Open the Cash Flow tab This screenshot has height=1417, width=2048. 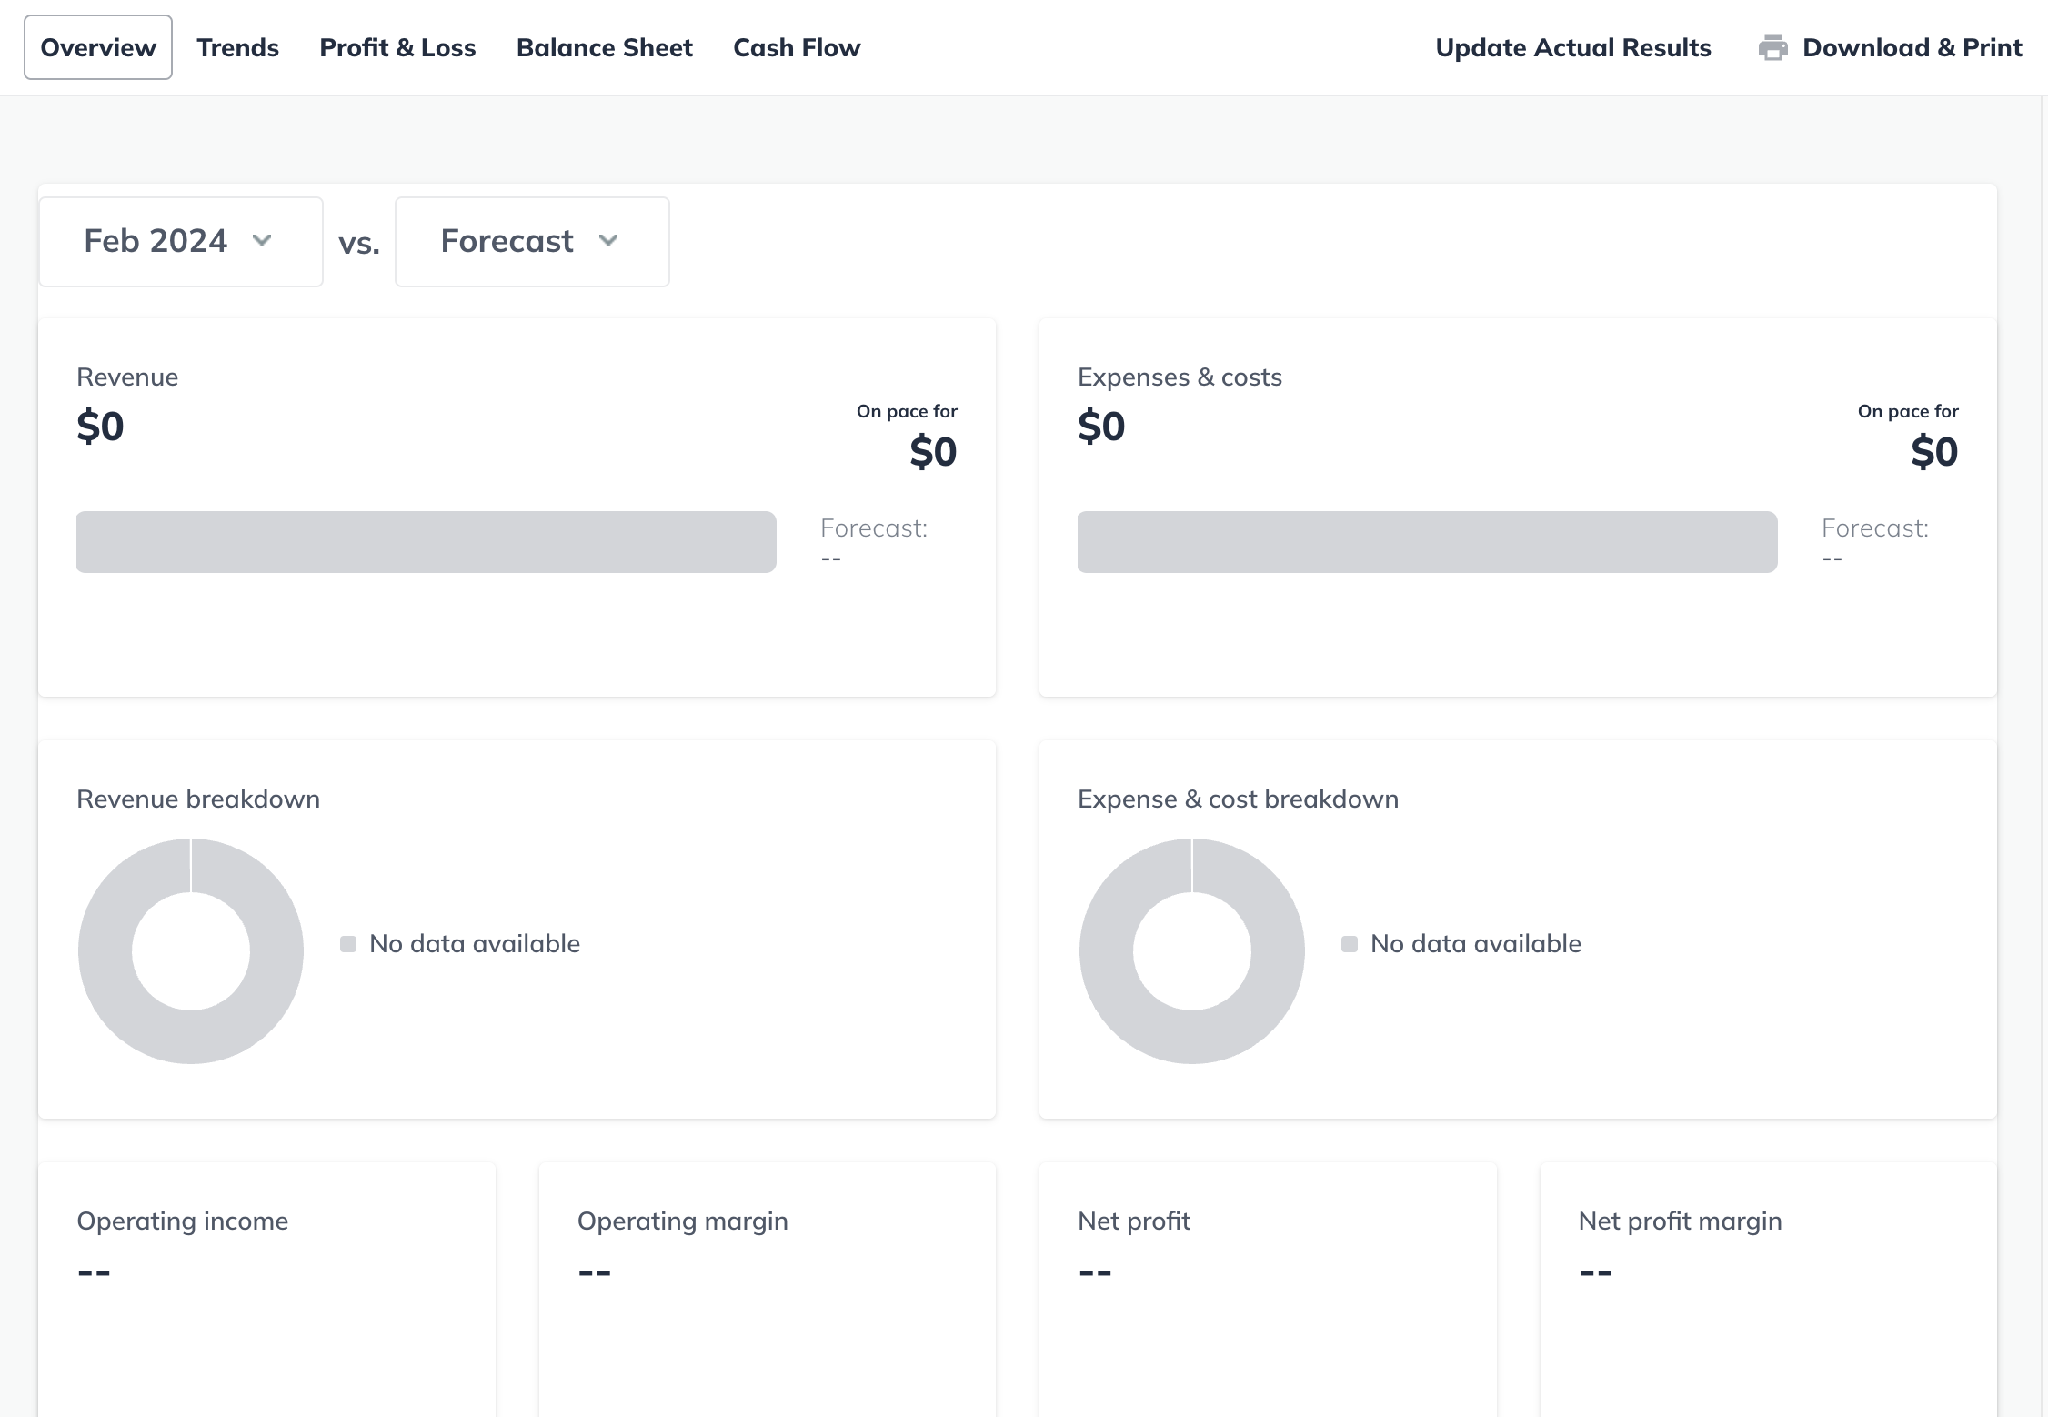[x=796, y=47]
